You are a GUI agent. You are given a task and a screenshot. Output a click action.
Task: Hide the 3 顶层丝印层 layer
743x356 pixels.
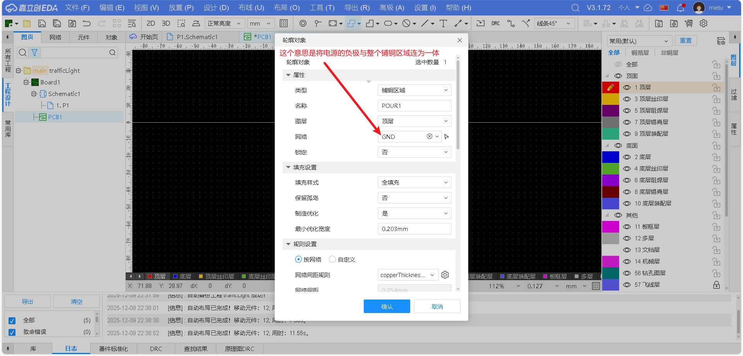coord(627,99)
